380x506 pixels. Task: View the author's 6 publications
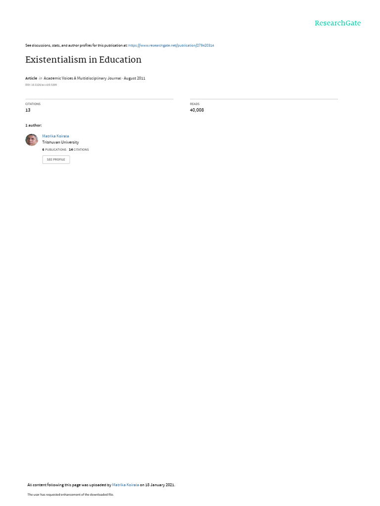pyautogui.click(x=54, y=150)
